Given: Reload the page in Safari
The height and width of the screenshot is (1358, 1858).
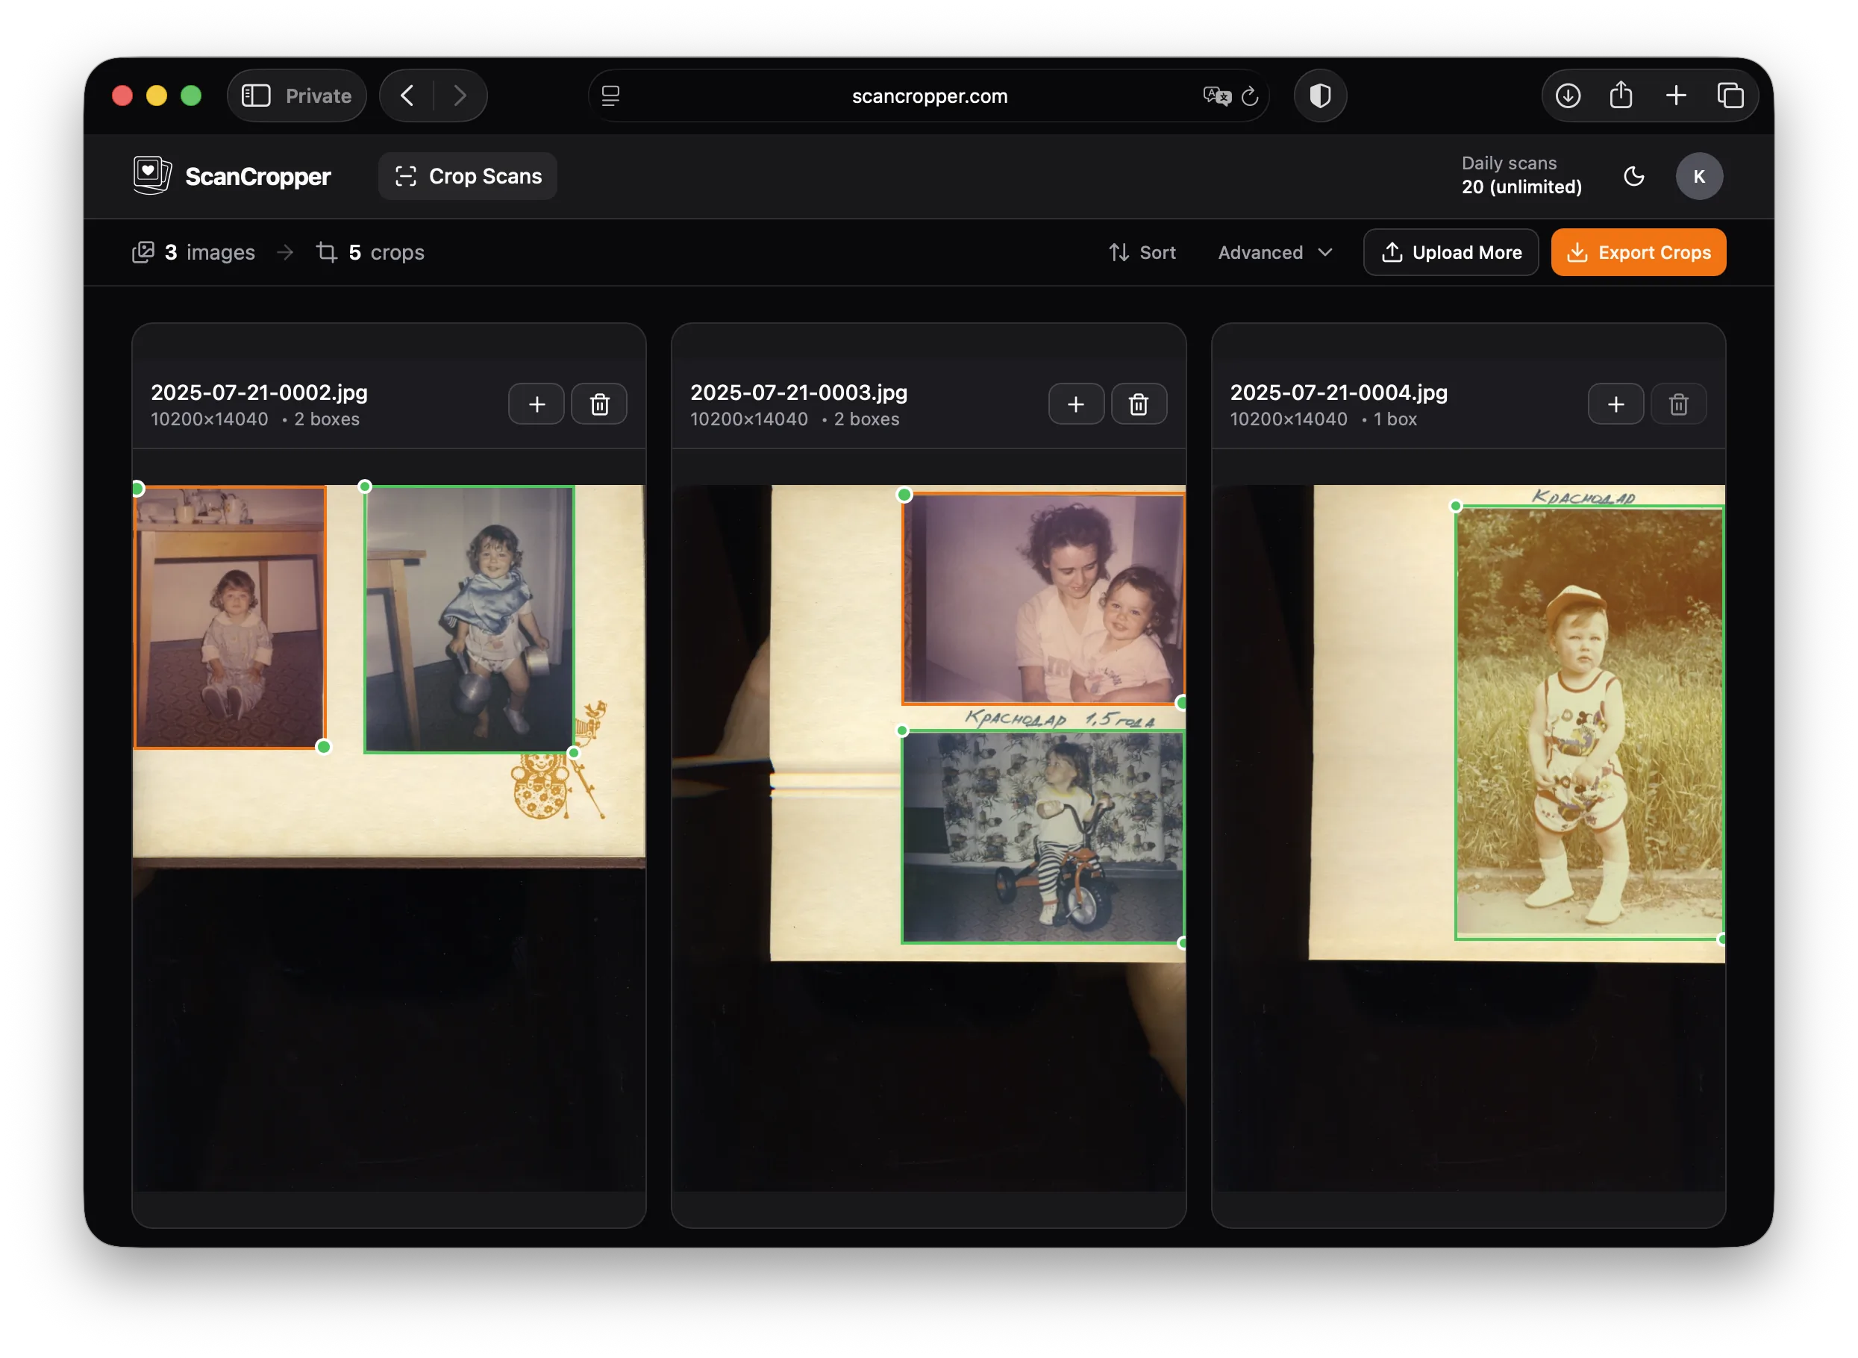Looking at the screenshot, I should (1251, 96).
